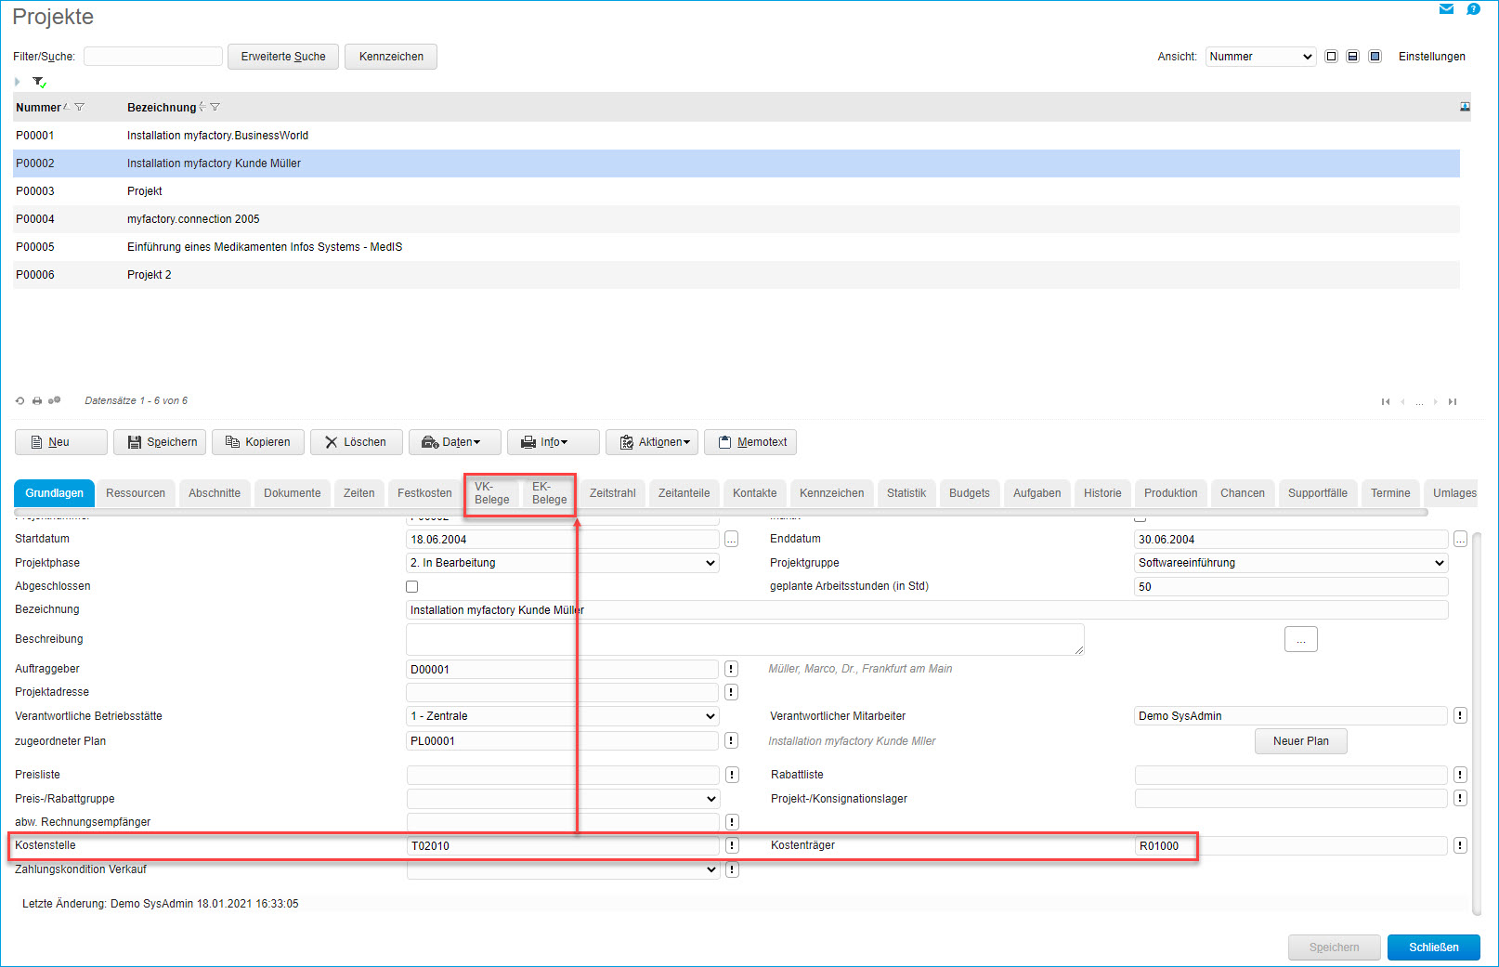
Task: Click the Erweiterte Suche button
Action: 283,57
